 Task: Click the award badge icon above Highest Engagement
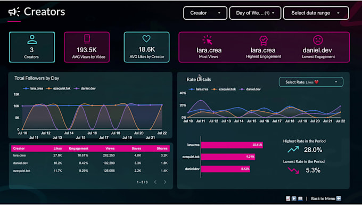coord(263,40)
